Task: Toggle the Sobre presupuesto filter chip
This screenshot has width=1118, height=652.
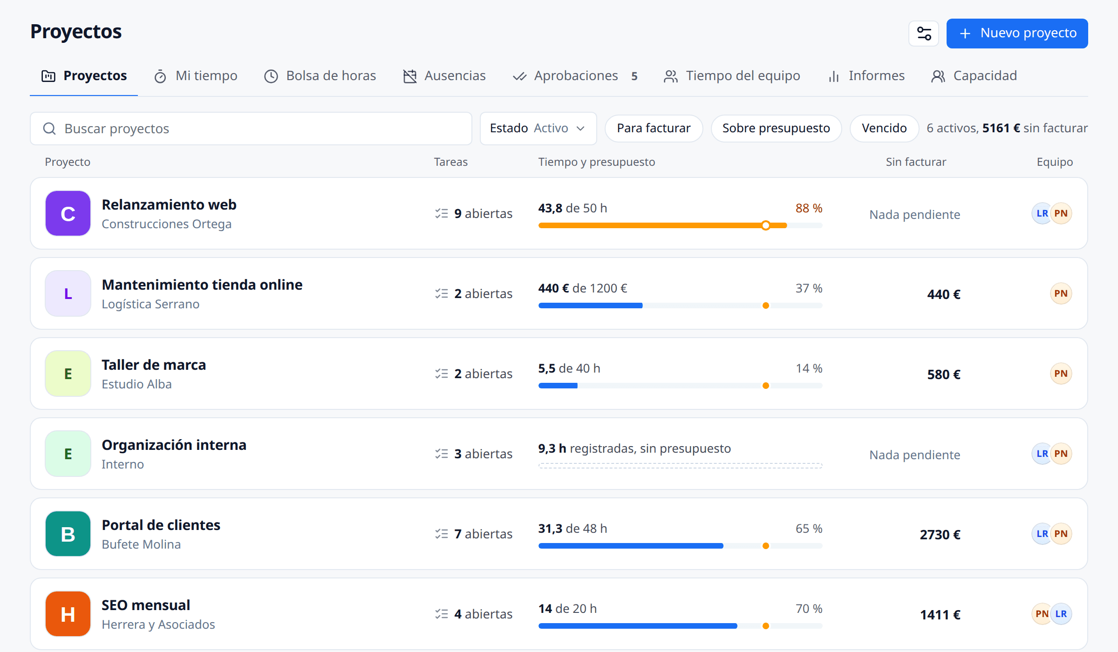Action: (776, 129)
